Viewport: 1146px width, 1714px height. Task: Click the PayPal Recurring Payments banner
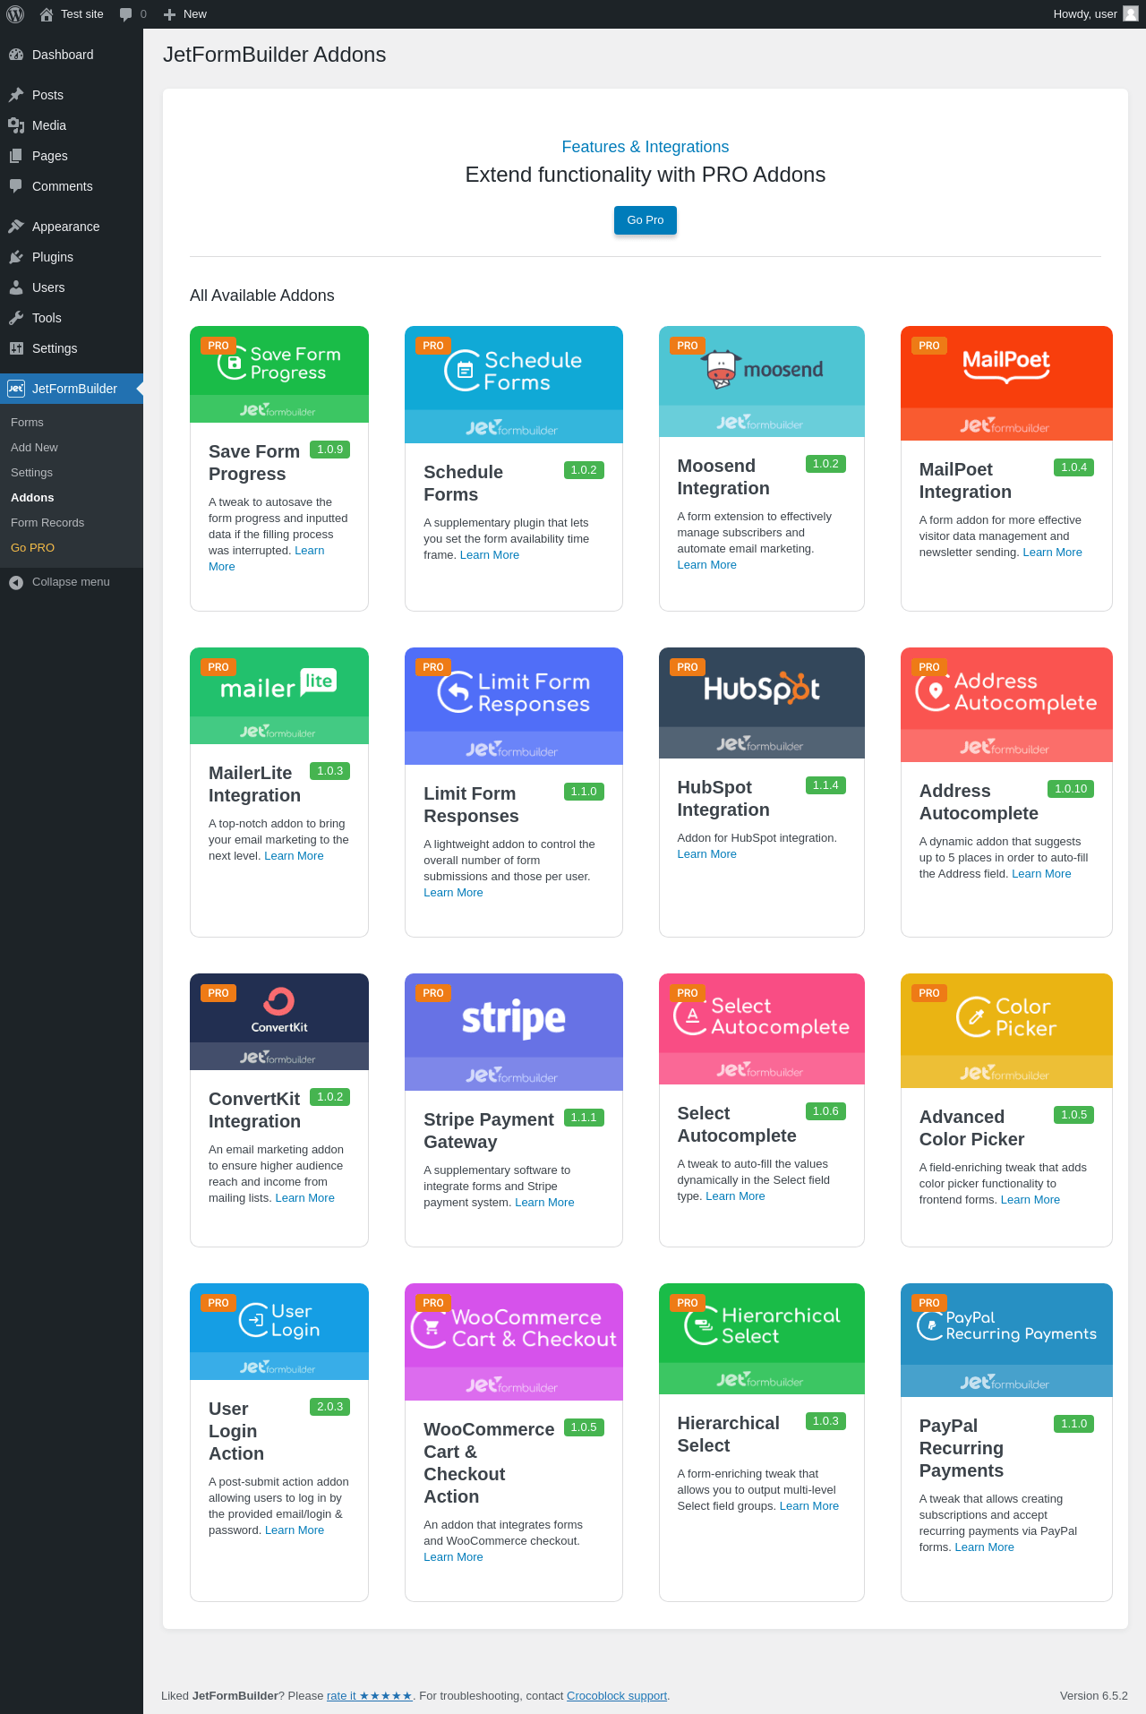[1006, 1341]
